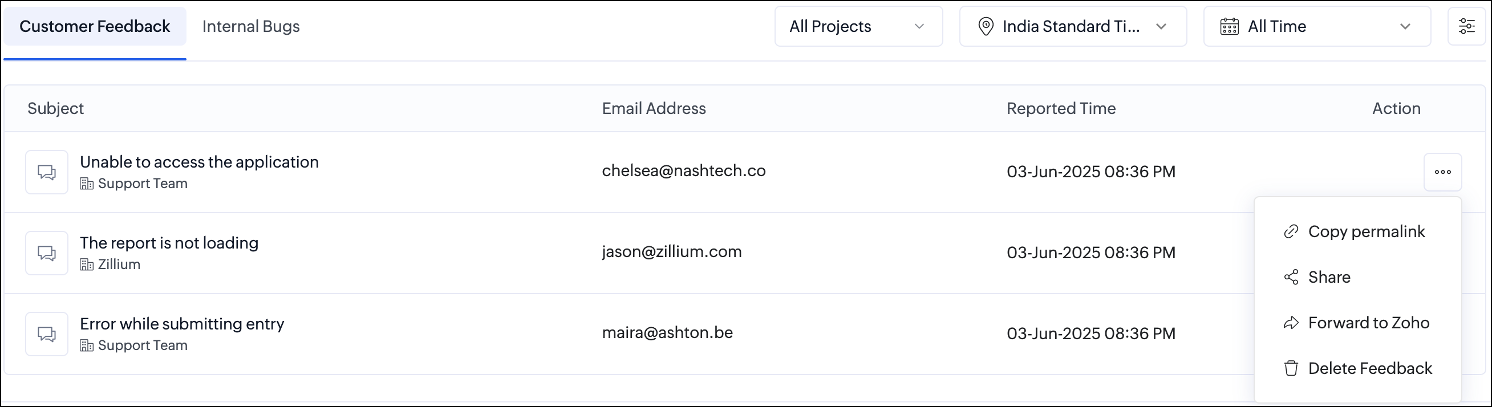Expand the All Projects dropdown
Image resolution: width=1492 pixels, height=407 pixels.
tap(858, 27)
